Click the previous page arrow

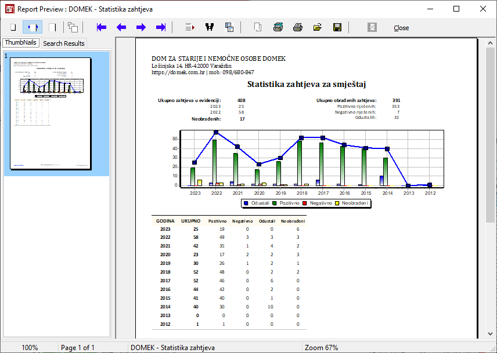(121, 27)
